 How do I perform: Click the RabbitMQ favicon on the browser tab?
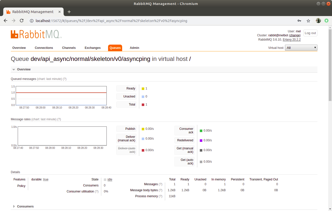point(8,12)
